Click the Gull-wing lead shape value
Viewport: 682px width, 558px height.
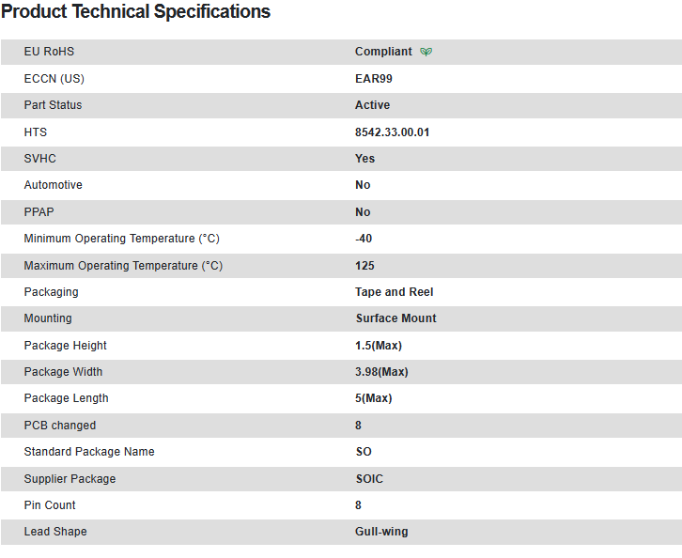pyautogui.click(x=381, y=532)
